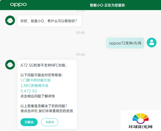
Task: Click the header title '智能小O-正在为您服务'
Action: 107,5
